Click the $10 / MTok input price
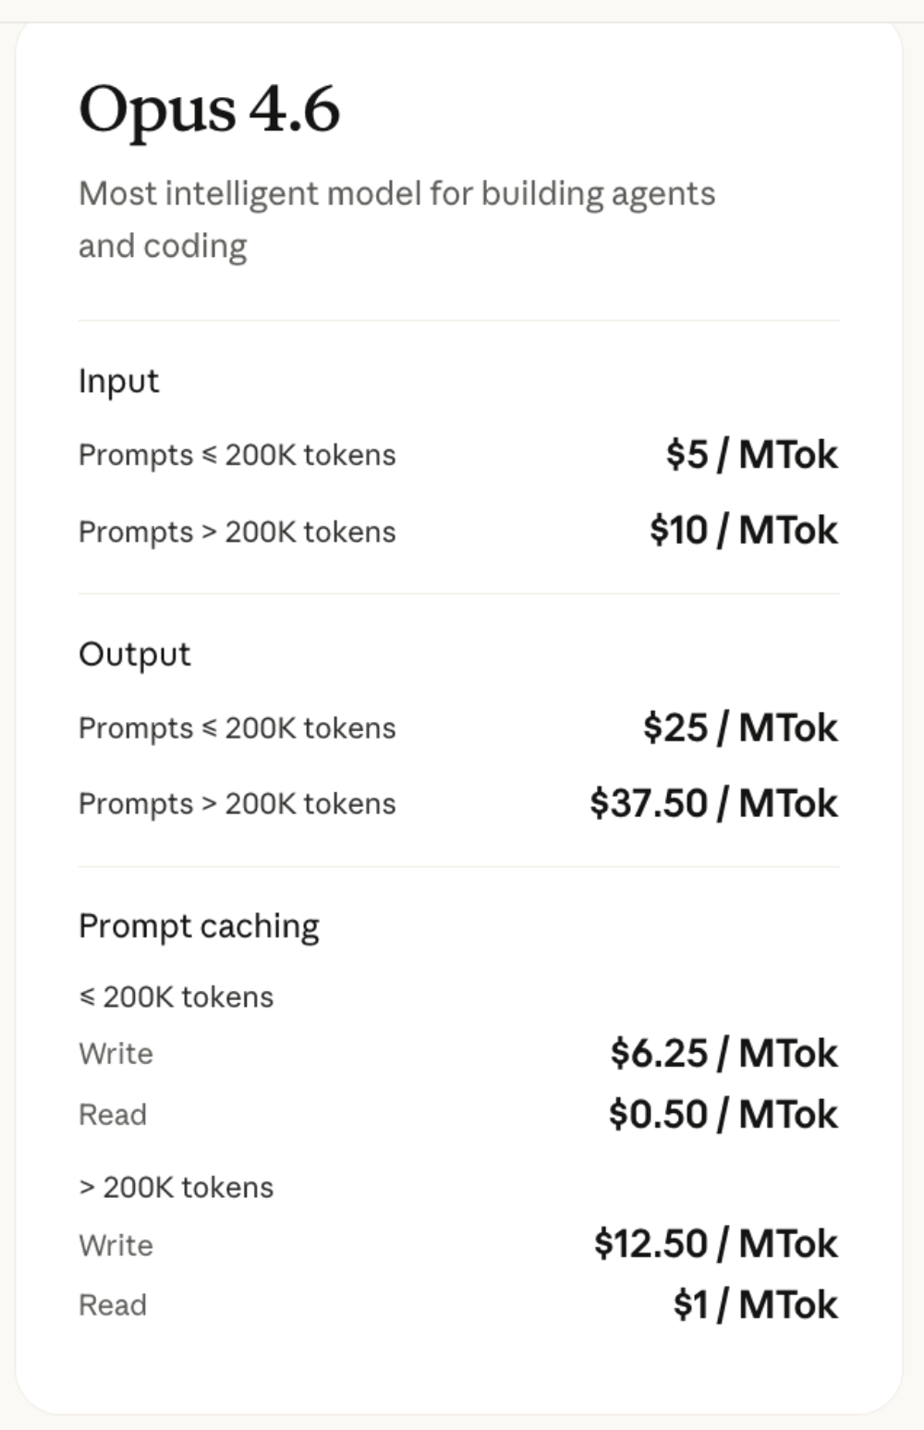924x1430 pixels. (x=743, y=531)
